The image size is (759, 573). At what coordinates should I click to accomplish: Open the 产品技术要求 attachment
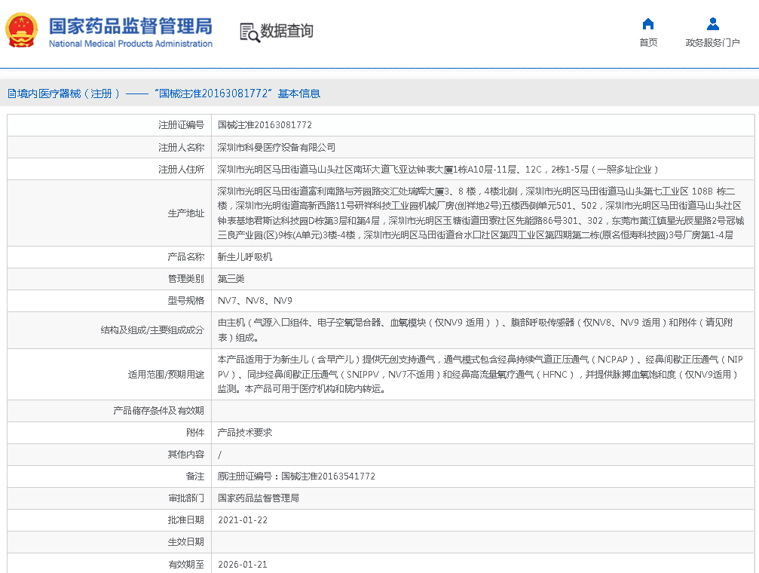(244, 433)
